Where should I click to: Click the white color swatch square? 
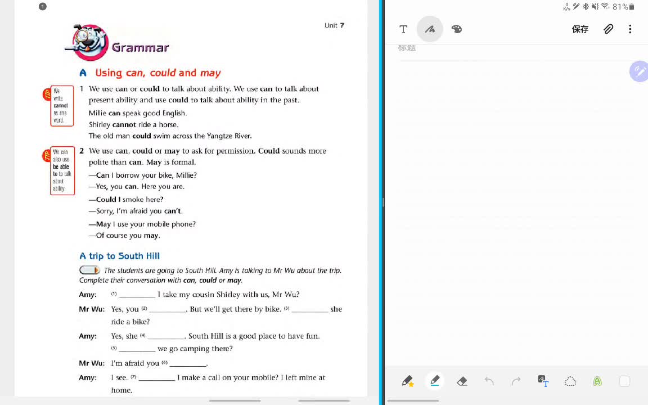pyautogui.click(x=624, y=381)
